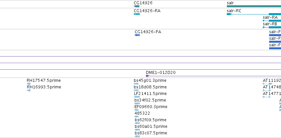Click the AT14771 EST arrow glyph
Image resolution: width=281 pixels, height=138 pixels.
coord(267,97)
